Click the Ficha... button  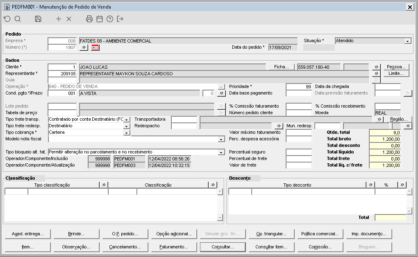point(282,67)
